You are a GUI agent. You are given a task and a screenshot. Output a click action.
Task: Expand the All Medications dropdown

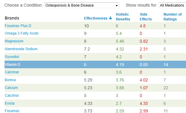click(172, 5)
